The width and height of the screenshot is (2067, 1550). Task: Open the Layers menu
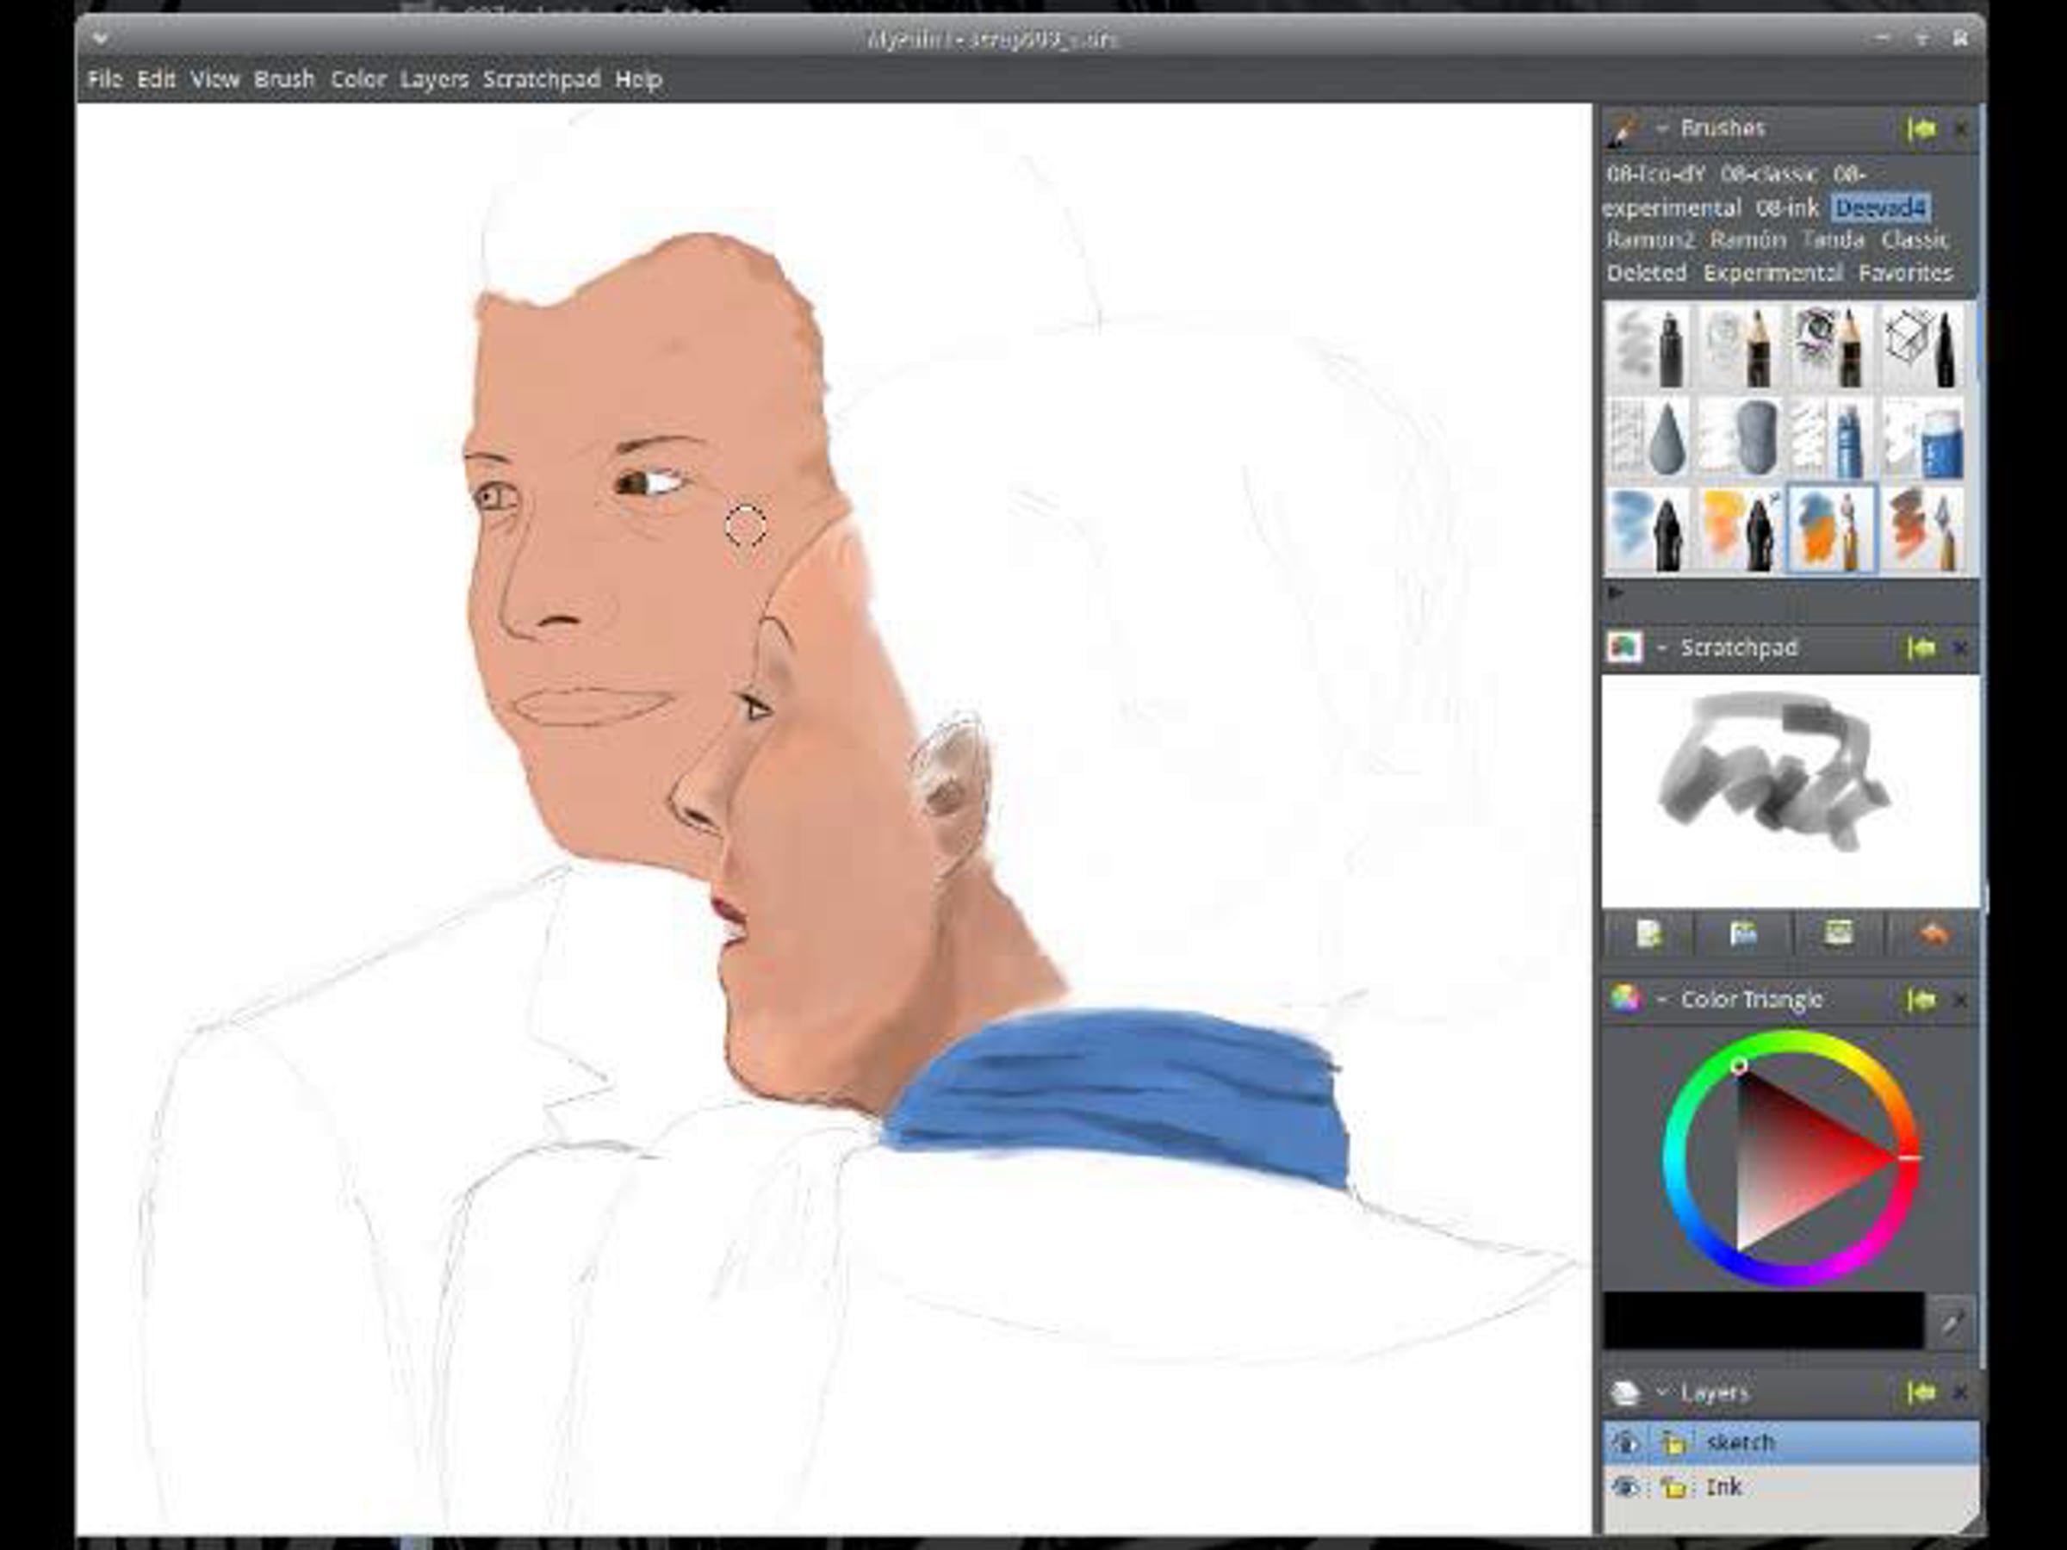click(433, 79)
